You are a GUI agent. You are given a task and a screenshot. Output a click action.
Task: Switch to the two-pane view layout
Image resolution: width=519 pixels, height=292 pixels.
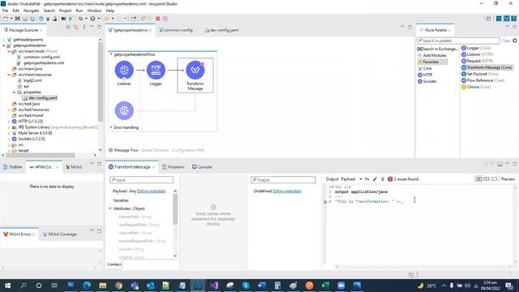487,179
